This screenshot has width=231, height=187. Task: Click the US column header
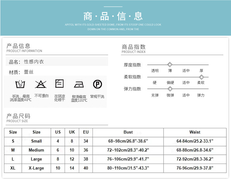tap(58, 132)
